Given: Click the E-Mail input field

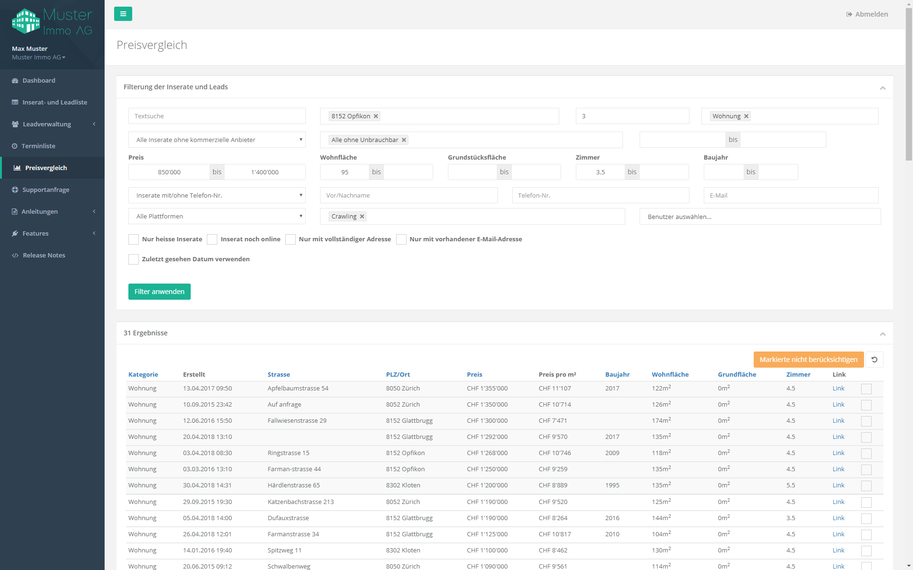Looking at the screenshot, I should (x=791, y=196).
